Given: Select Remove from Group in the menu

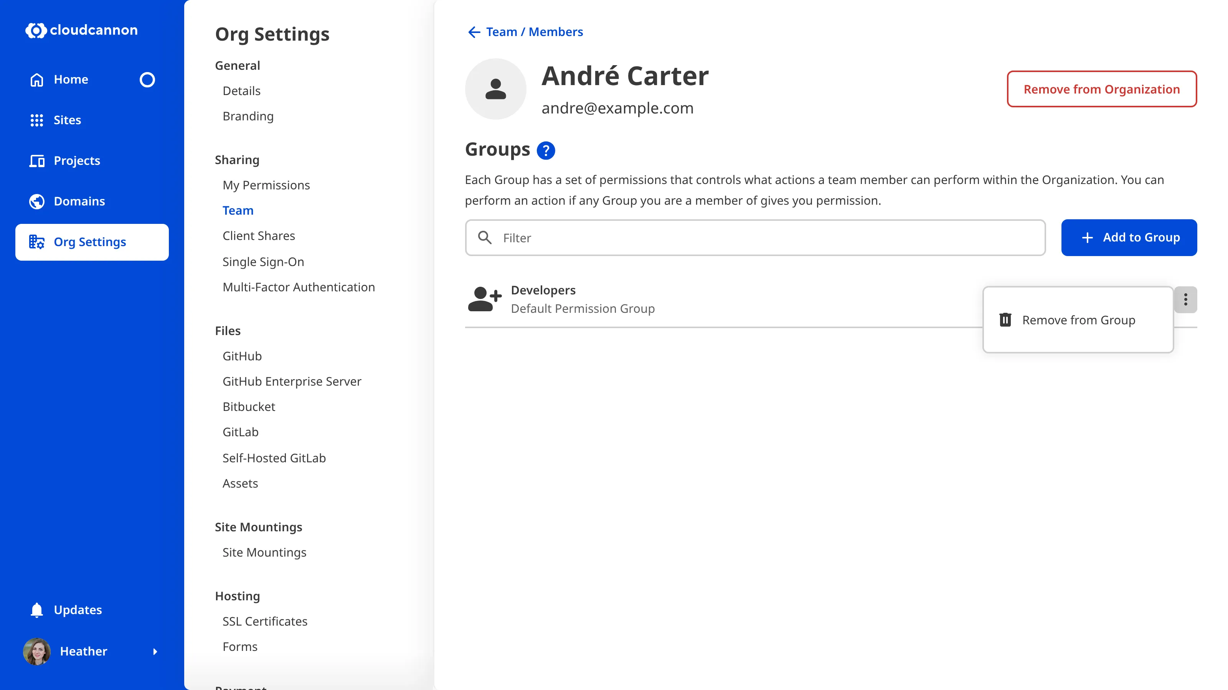Looking at the screenshot, I should (1078, 320).
